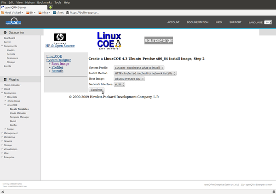276x194 pixels.
Task: Open the BN bookmarks folder
Action: (x=31, y=12)
